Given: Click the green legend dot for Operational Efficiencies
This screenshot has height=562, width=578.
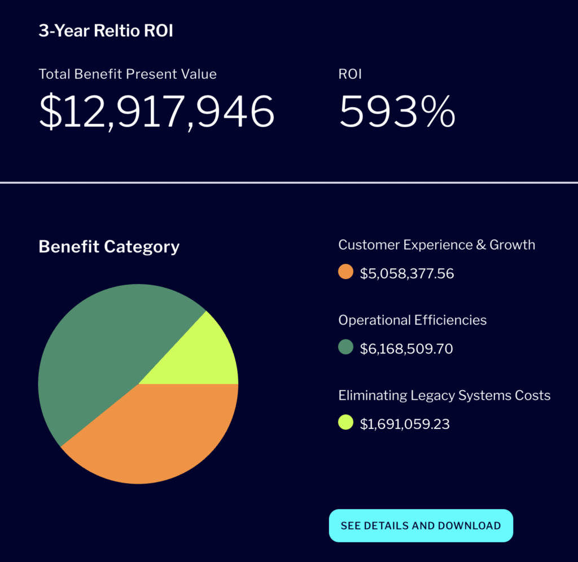Looking at the screenshot, I should [x=345, y=347].
